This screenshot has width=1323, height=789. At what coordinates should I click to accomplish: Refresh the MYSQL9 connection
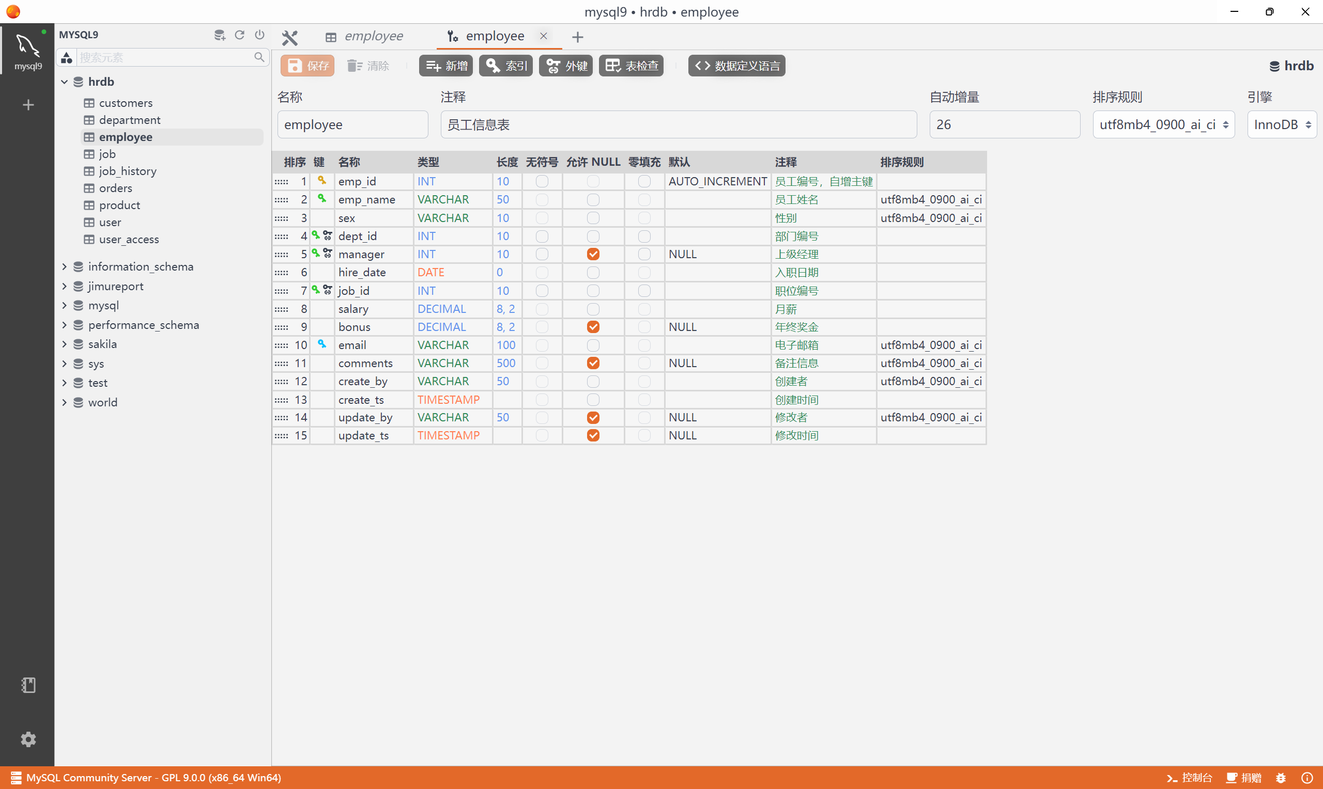click(x=239, y=35)
